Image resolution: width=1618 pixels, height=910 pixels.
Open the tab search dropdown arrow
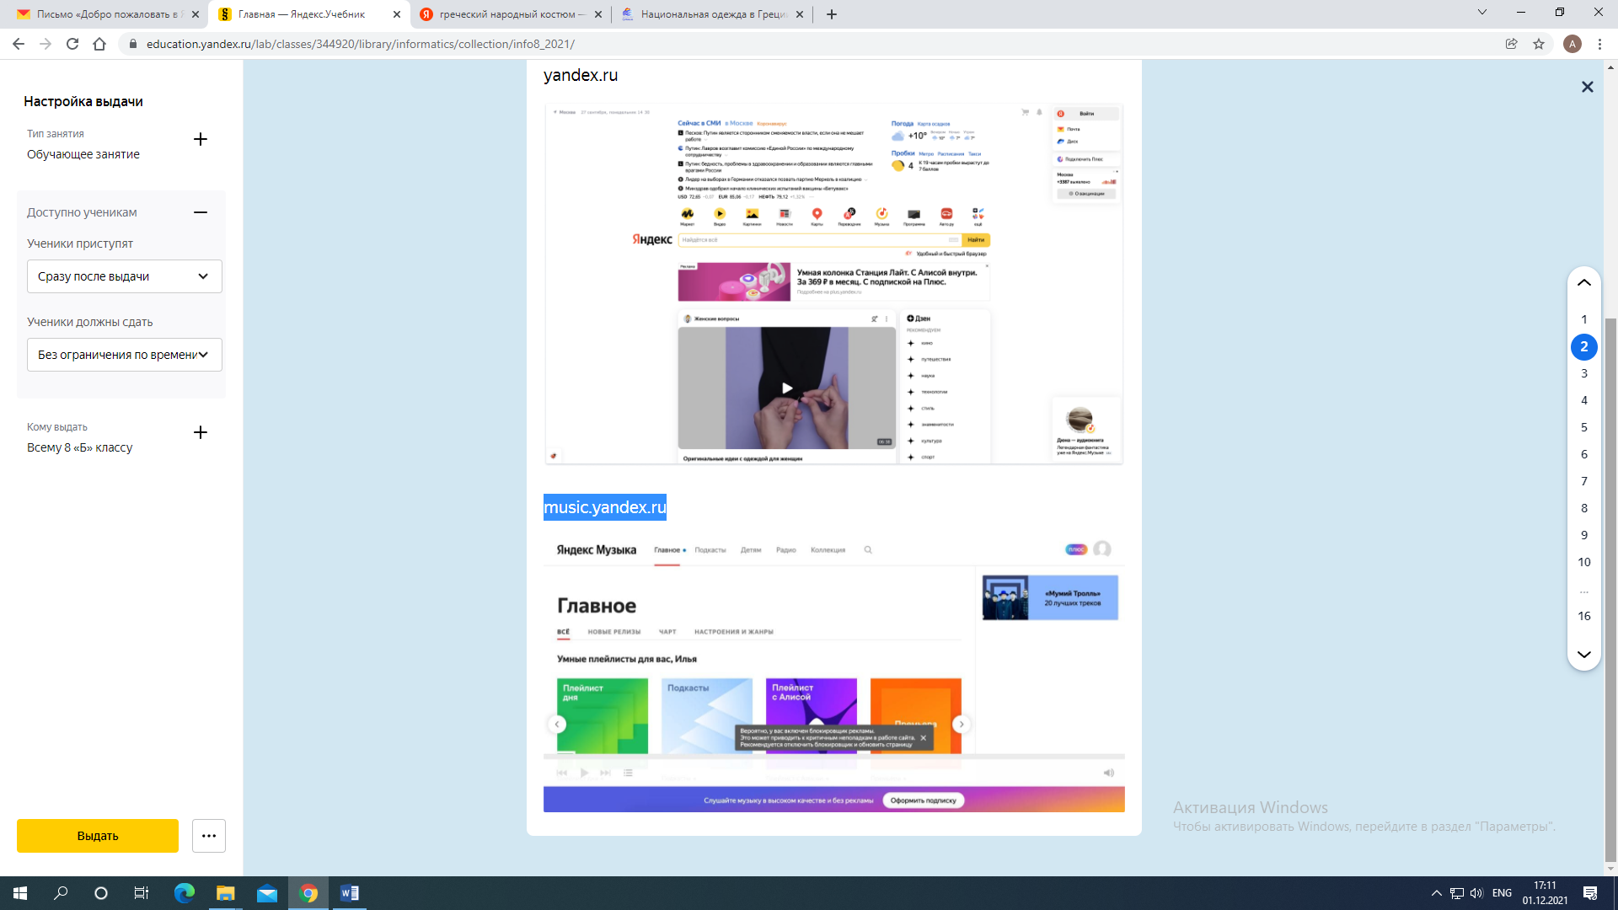1482,13
